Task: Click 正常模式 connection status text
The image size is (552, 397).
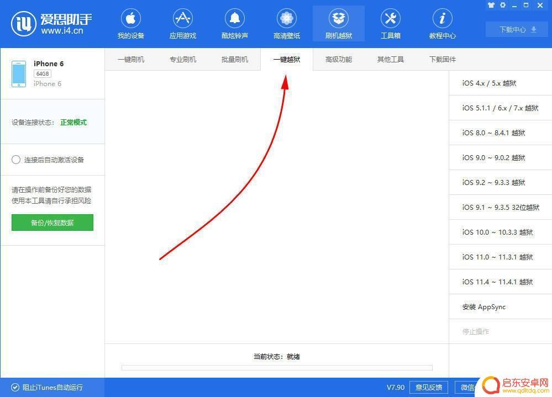Action: (x=73, y=123)
